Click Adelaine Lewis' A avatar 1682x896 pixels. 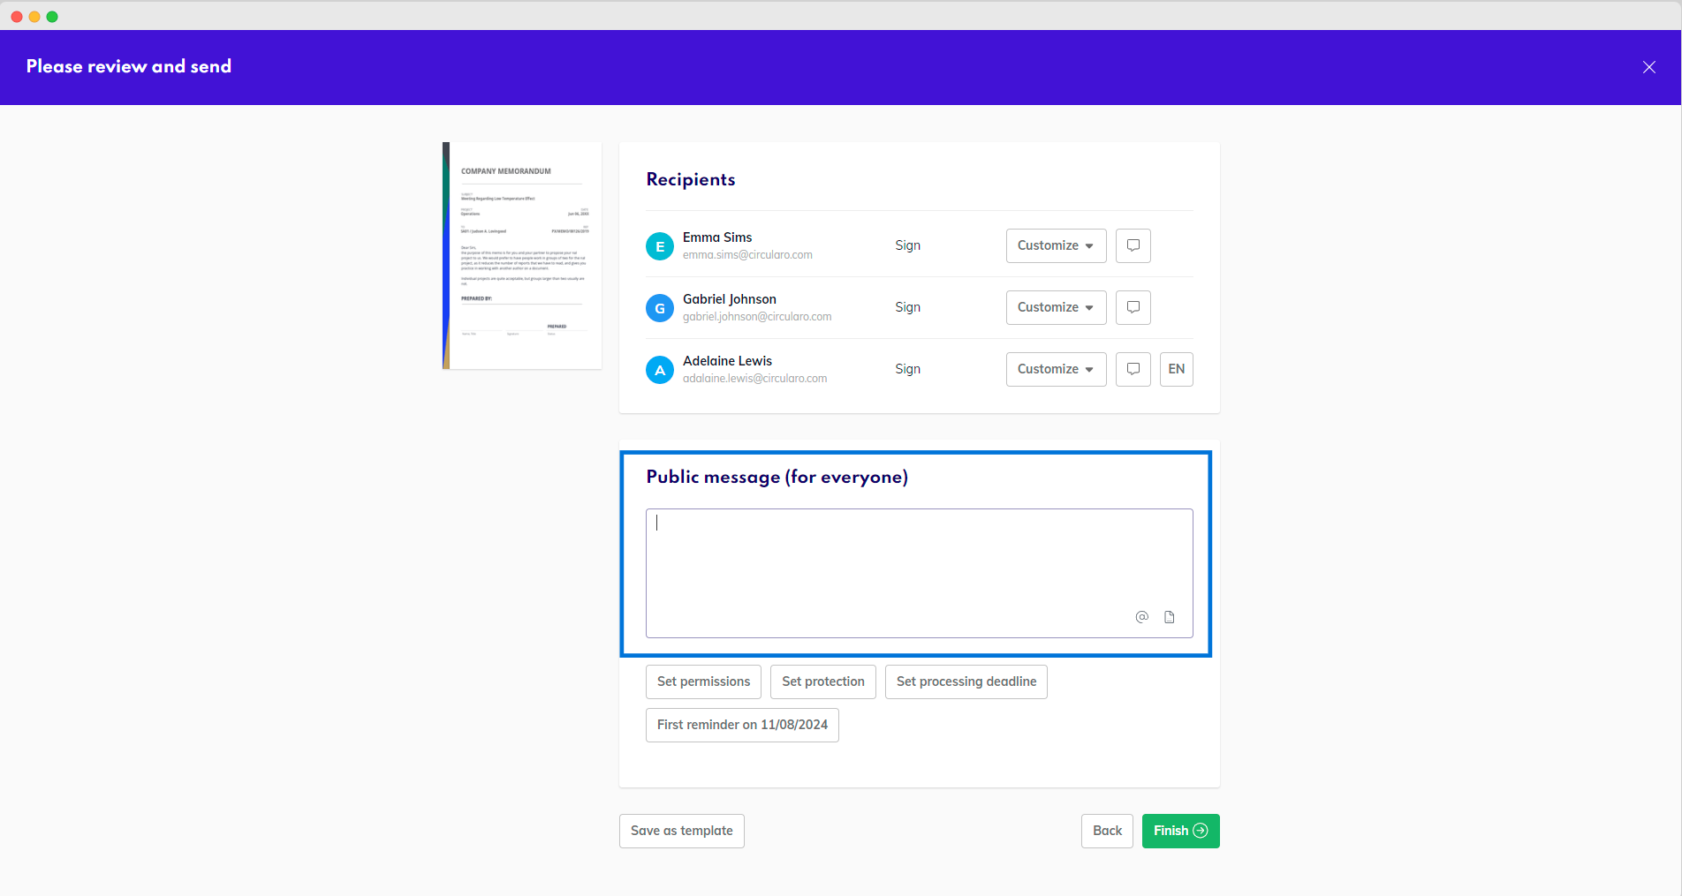[x=659, y=370]
